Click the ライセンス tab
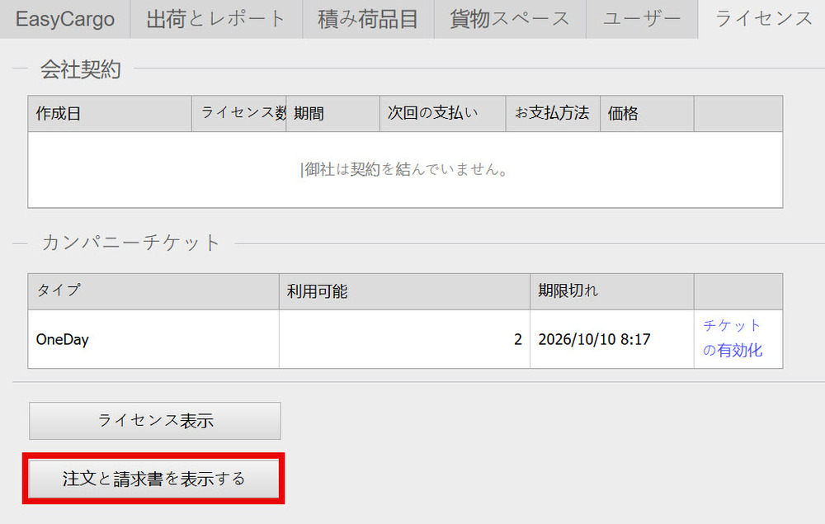825x524 pixels. [763, 19]
